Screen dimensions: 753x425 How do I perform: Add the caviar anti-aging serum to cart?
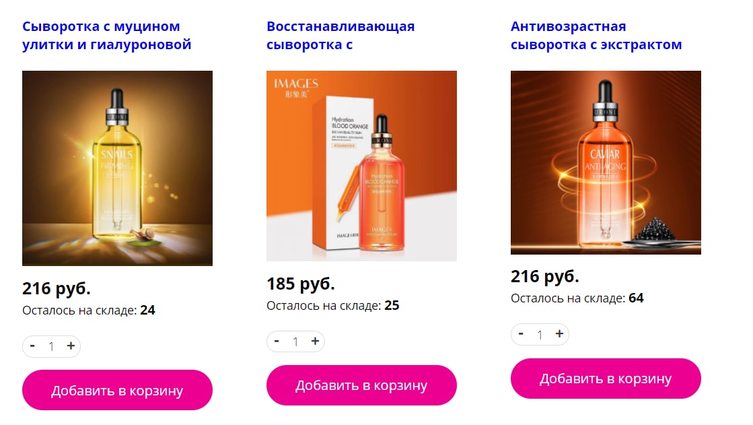606,379
